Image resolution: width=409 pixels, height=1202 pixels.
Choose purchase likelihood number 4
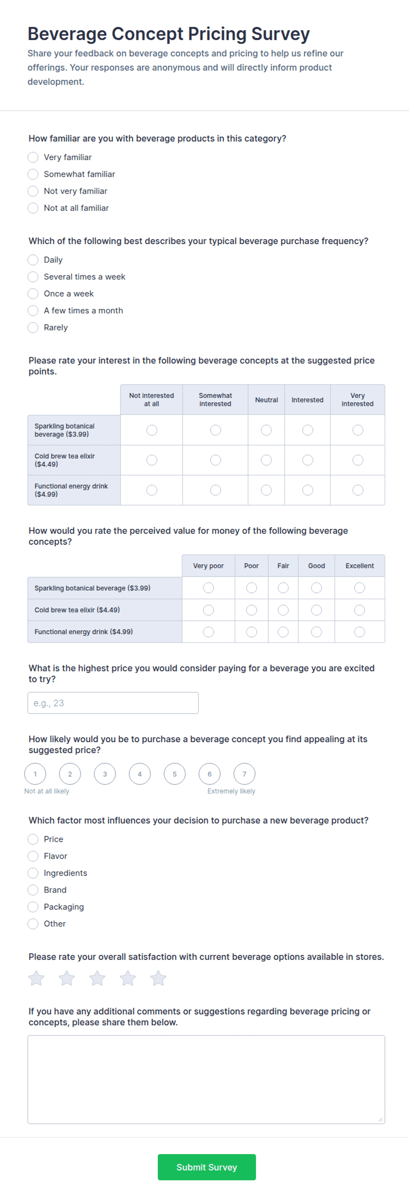coord(140,774)
